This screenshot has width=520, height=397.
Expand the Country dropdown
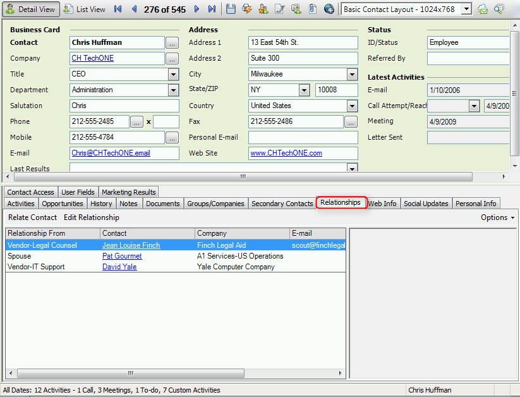coord(352,106)
